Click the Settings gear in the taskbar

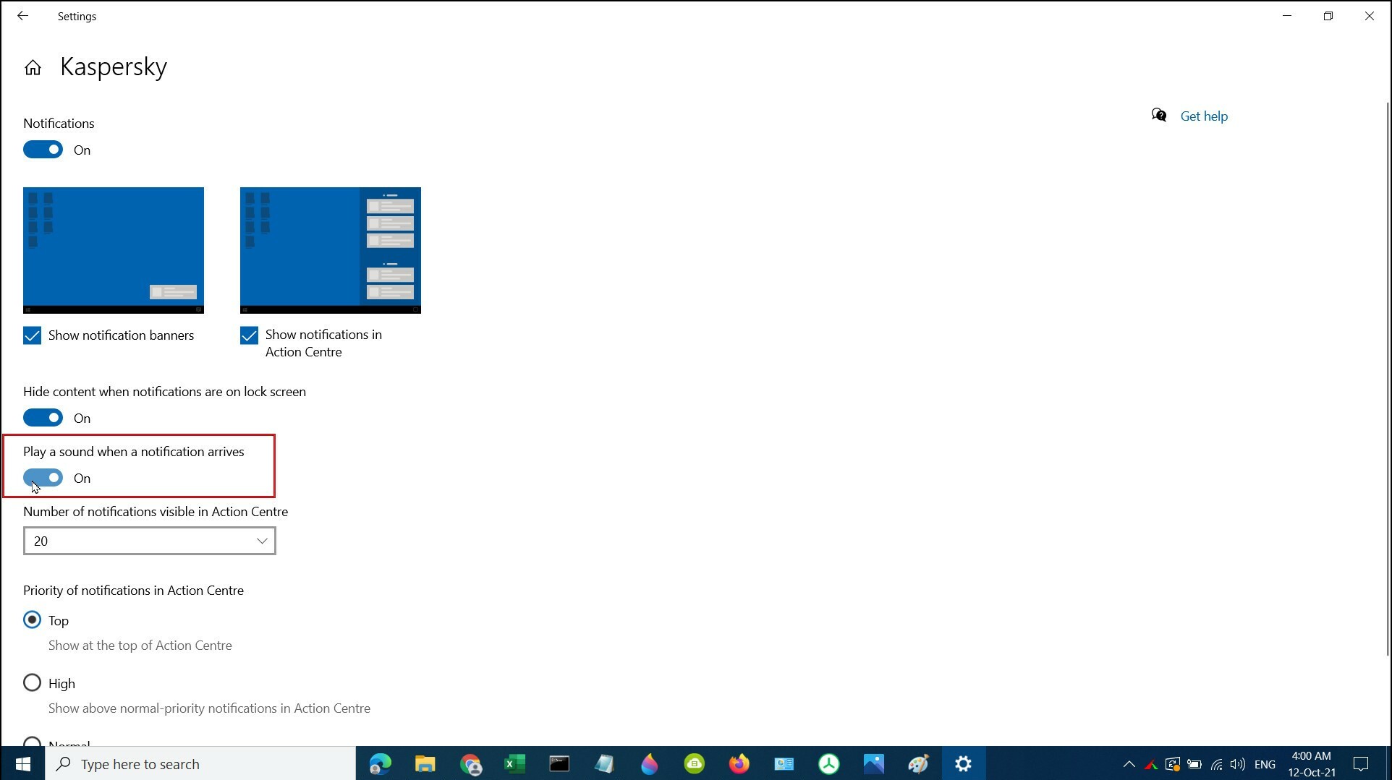coord(963,764)
